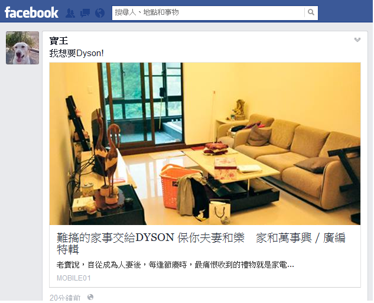Open the 寶王 profile name link
Image resolution: width=374 pixels, height=303 pixels.
(58, 41)
